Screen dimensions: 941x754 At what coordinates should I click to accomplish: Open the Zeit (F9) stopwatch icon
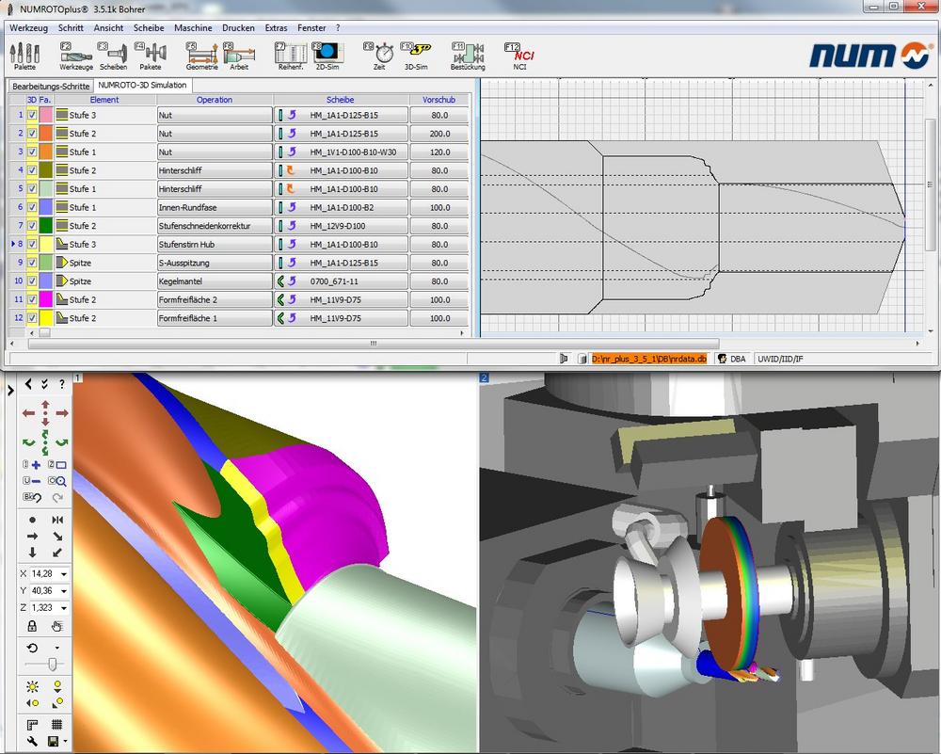[x=378, y=56]
